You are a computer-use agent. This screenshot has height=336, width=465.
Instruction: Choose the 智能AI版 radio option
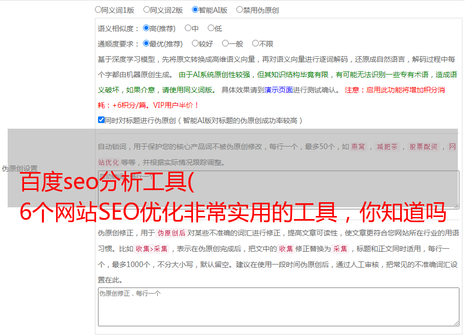coord(195,10)
